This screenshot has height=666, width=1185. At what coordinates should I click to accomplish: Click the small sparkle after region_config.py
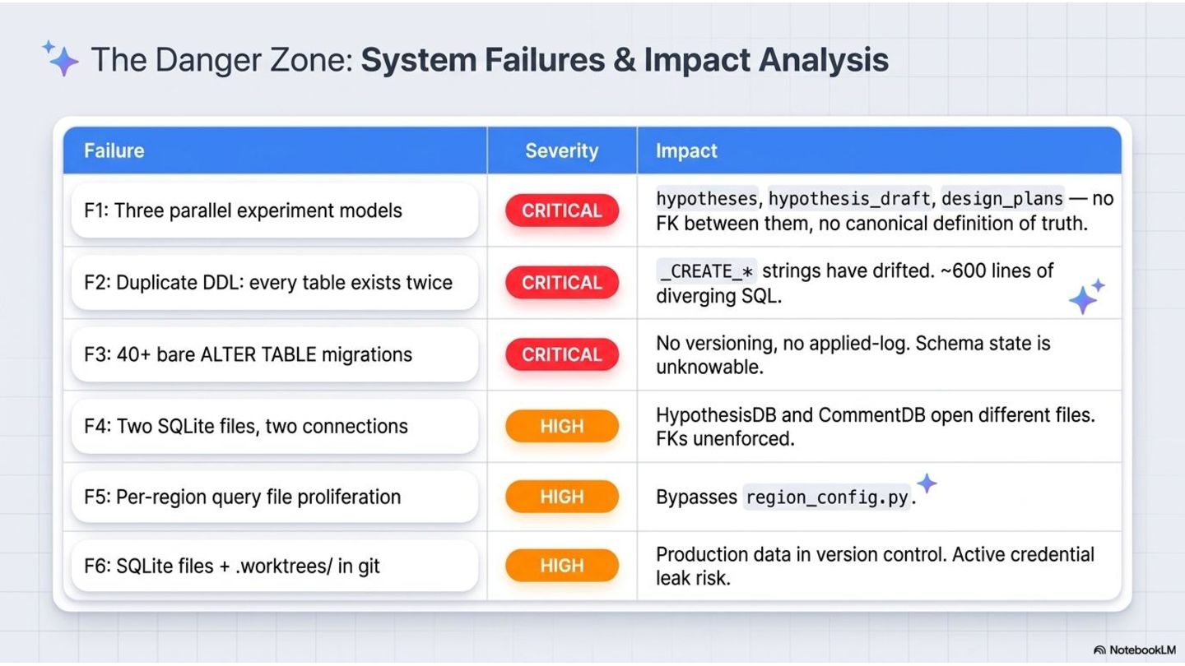(927, 483)
